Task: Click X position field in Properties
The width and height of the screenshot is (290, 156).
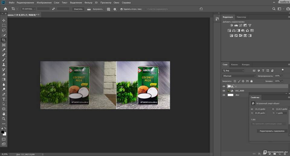Action: [x=260, y=113]
